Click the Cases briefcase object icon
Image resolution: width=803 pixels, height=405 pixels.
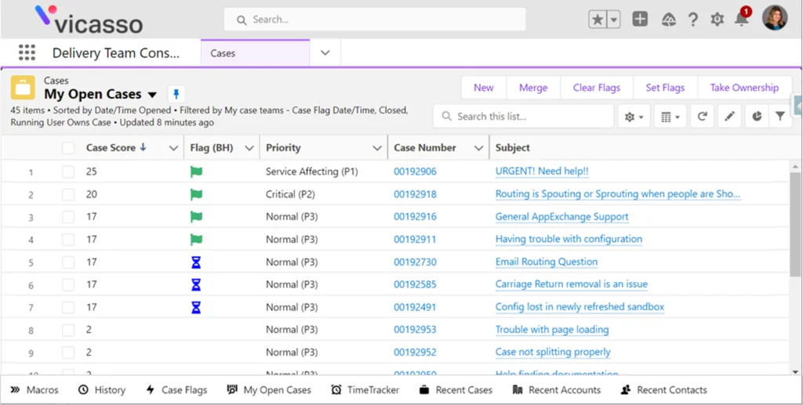point(23,88)
